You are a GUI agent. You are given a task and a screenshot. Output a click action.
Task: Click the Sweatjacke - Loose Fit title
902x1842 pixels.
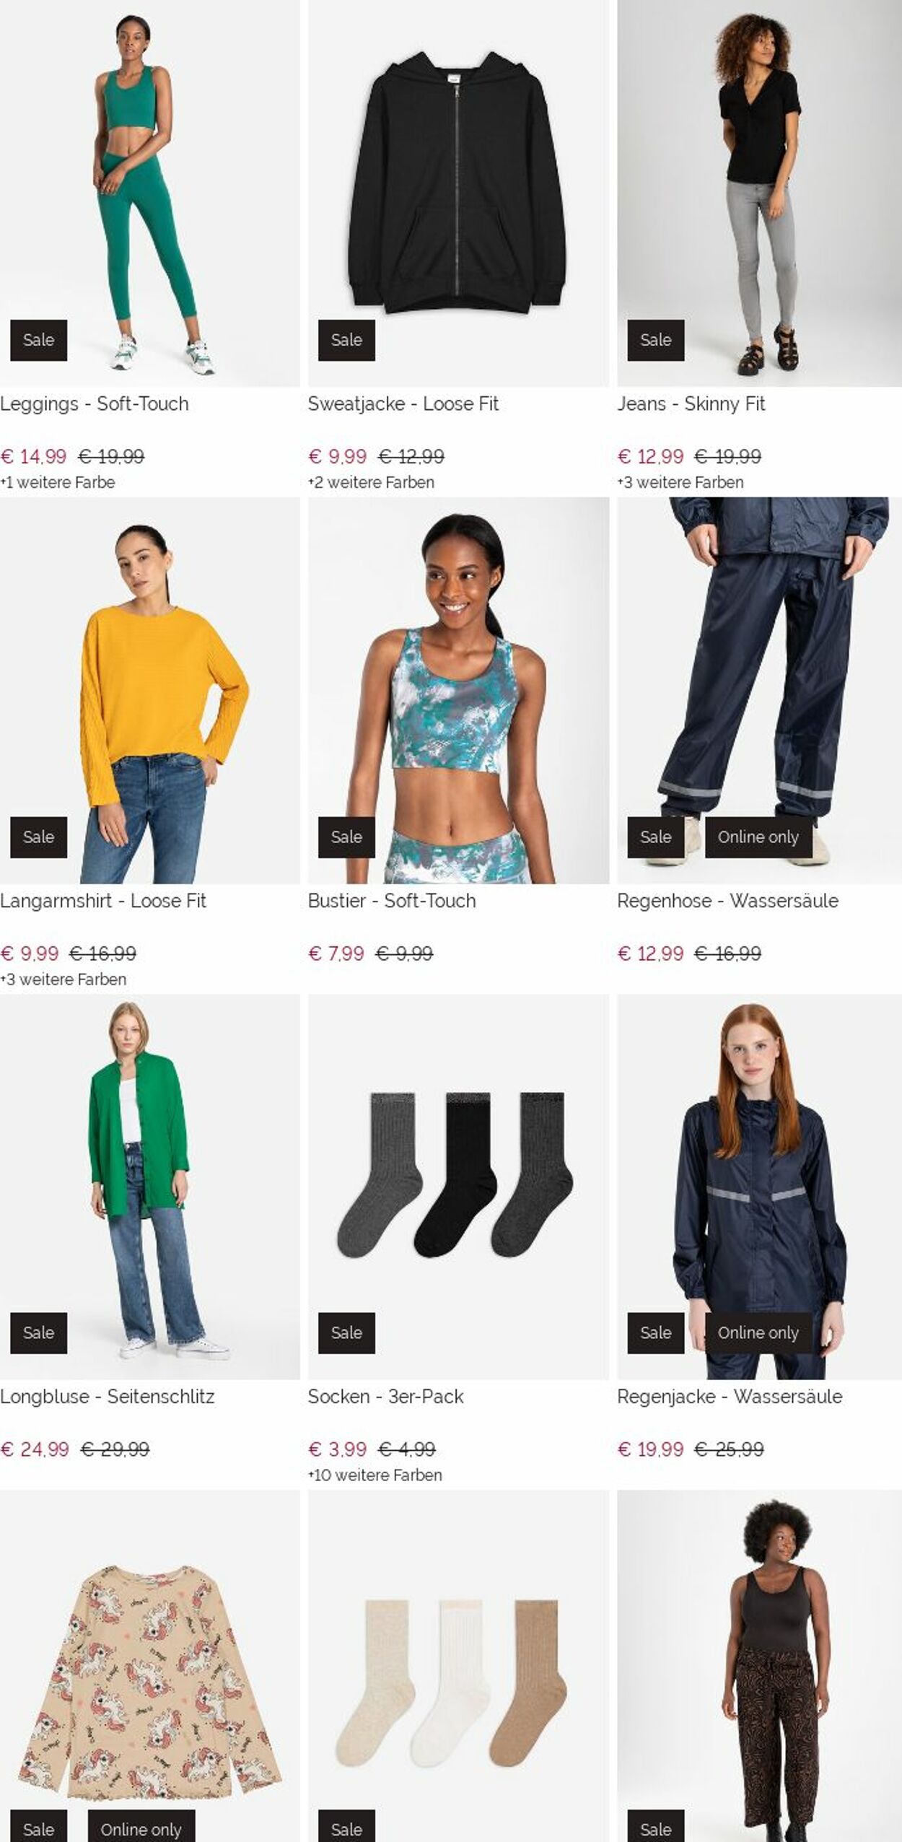[x=403, y=403]
